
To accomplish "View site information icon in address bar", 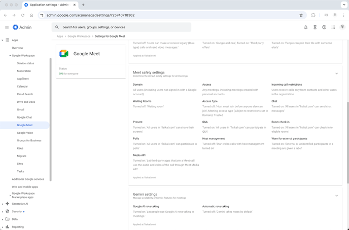I will point(42,15).
